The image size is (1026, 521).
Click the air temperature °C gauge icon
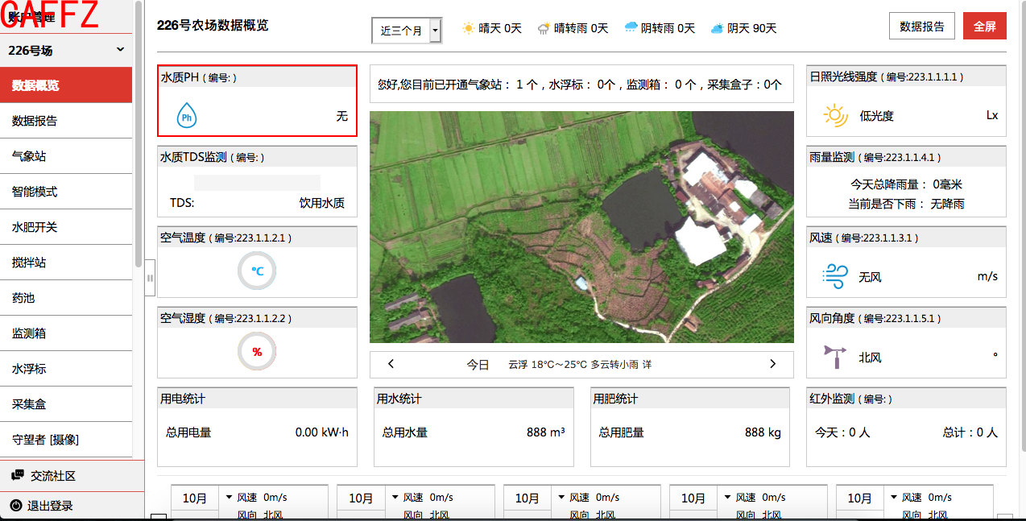click(257, 271)
